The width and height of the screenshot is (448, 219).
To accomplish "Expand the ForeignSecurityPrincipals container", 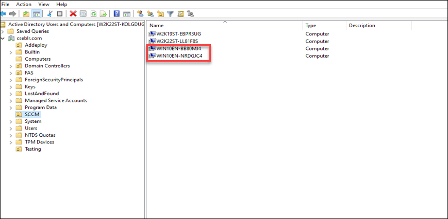I will coord(11,80).
